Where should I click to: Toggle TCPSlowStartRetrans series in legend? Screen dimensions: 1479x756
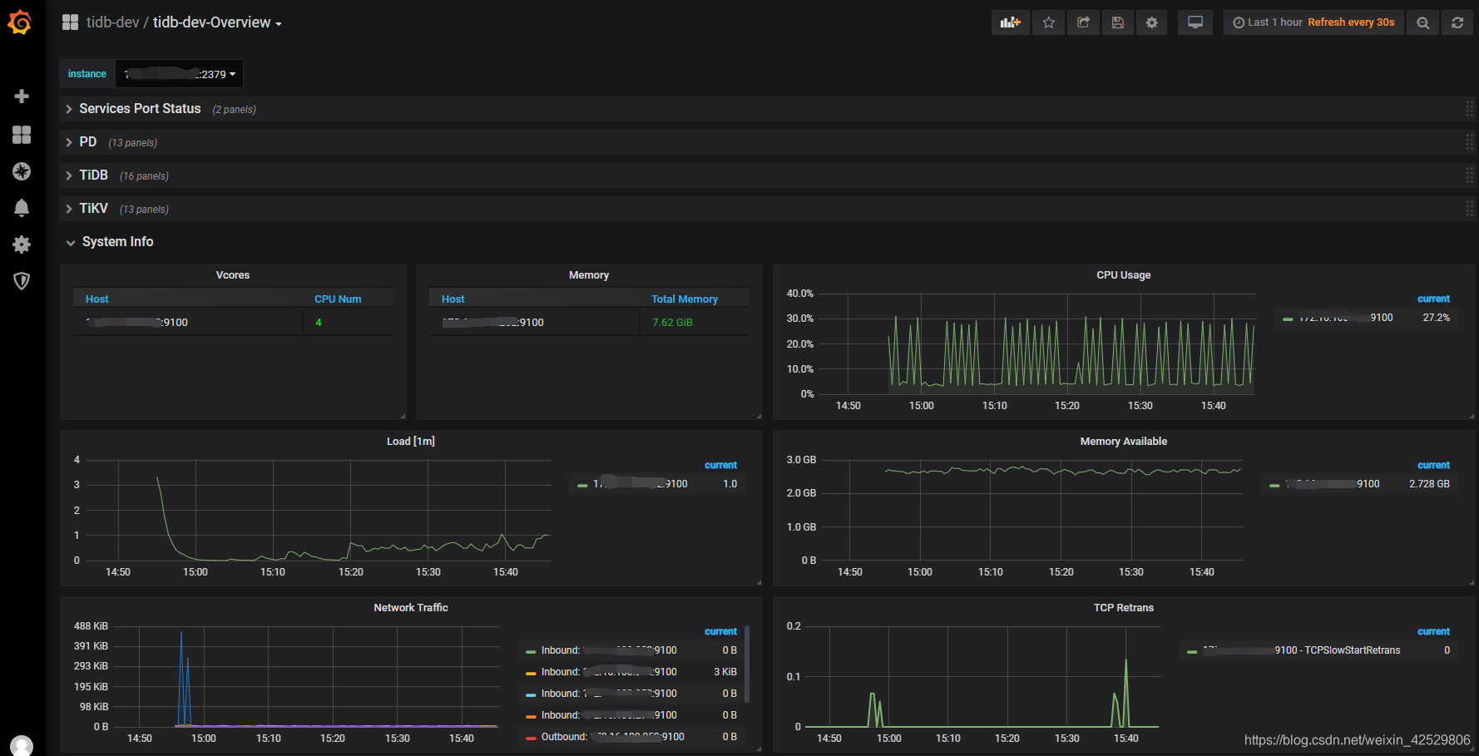pyautogui.click(x=1302, y=650)
